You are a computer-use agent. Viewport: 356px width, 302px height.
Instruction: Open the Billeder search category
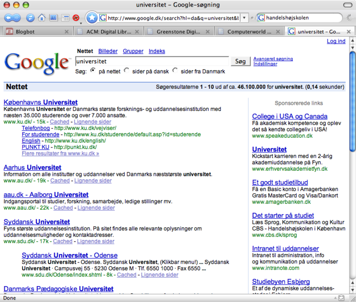108,51
